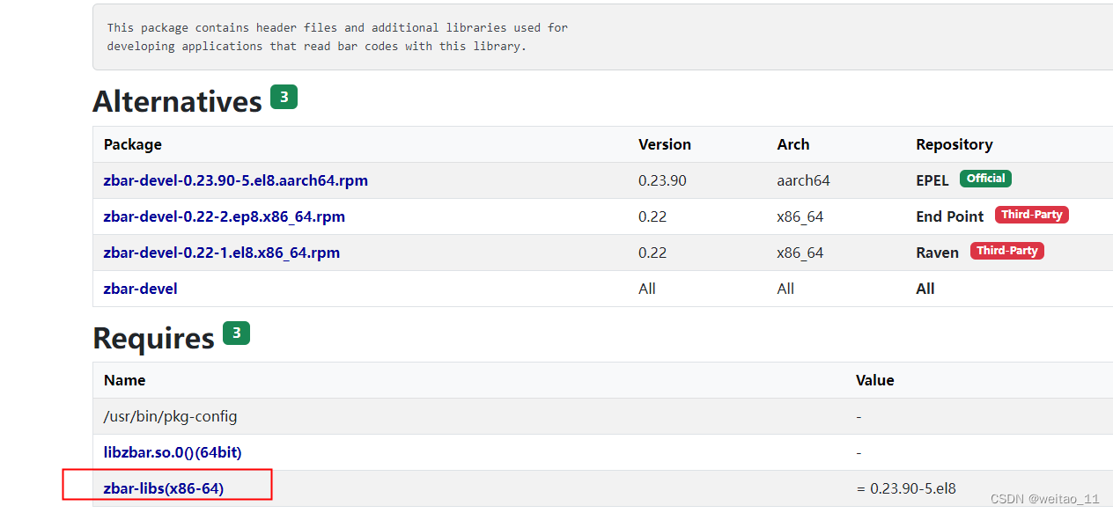
Task: Open the zbar-devel-0.22-1.el8.x86_64.rpm package link
Action: coord(222,253)
